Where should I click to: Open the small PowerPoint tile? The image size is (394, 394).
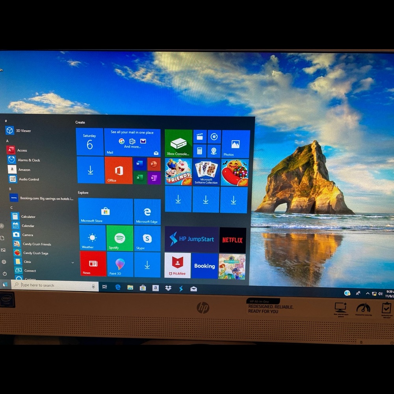[154, 164]
